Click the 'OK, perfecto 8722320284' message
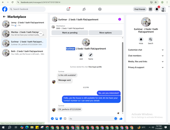170x130 pixels. 69,110
